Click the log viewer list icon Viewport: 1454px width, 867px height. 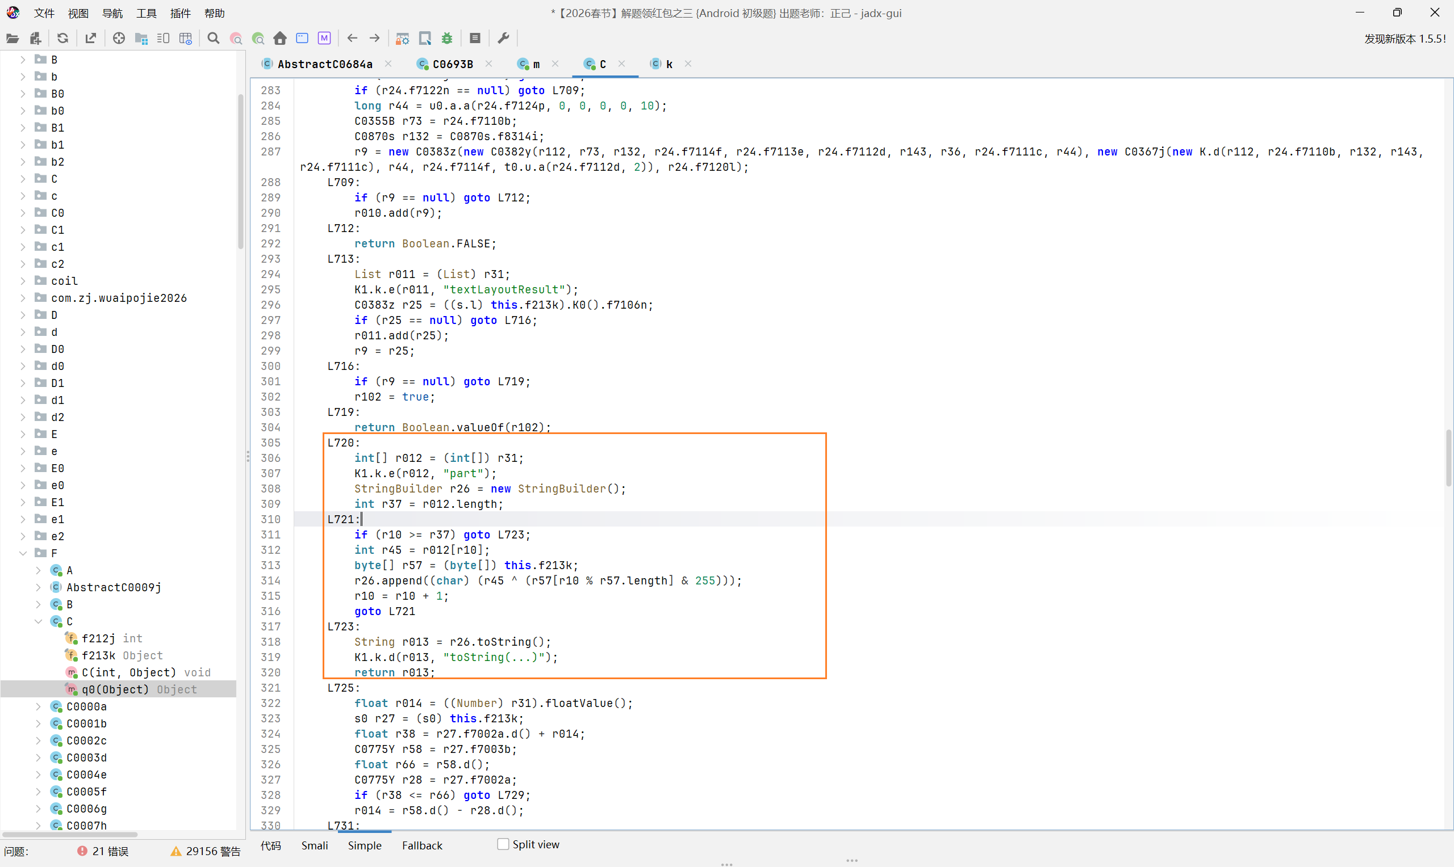475,39
